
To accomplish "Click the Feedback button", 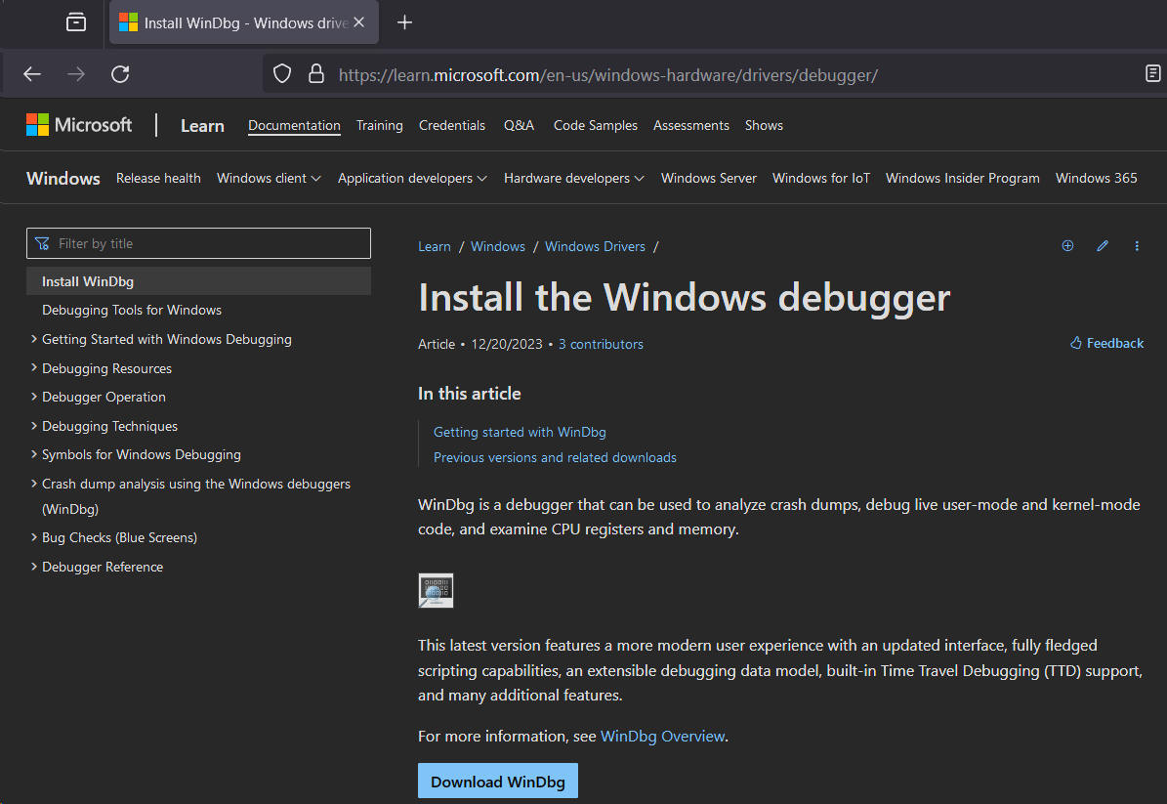I will (1106, 343).
